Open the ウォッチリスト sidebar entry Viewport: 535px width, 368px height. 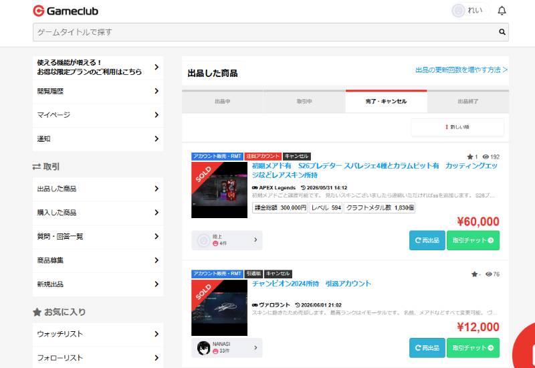tap(98, 334)
